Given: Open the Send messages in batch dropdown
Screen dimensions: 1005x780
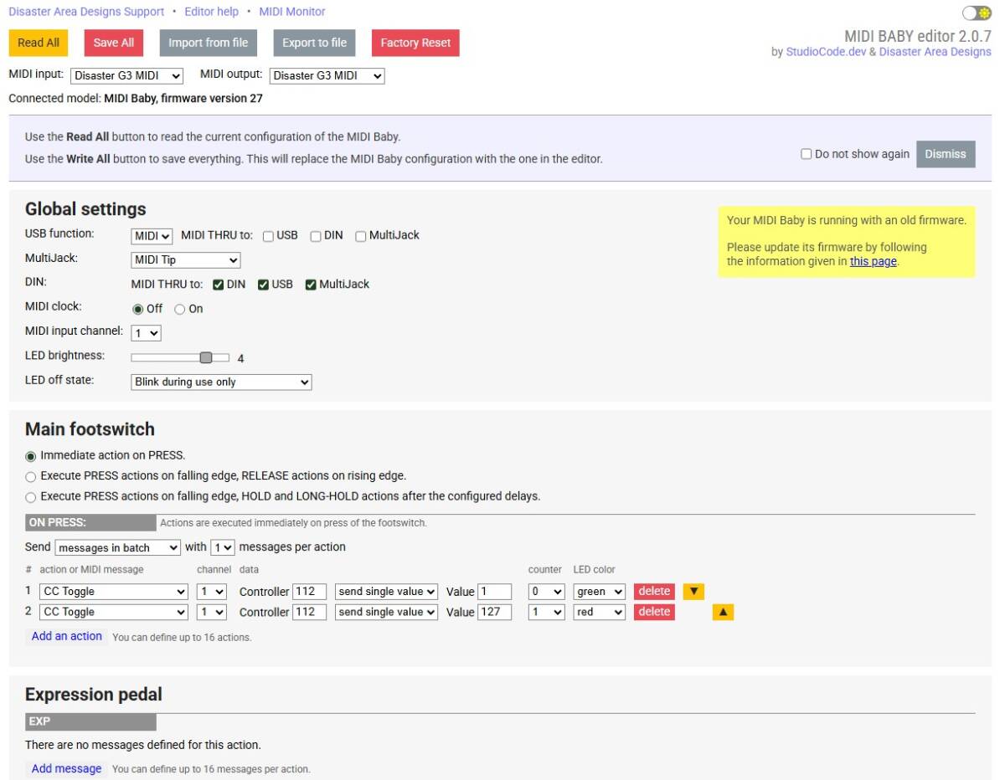Looking at the screenshot, I should click(117, 547).
